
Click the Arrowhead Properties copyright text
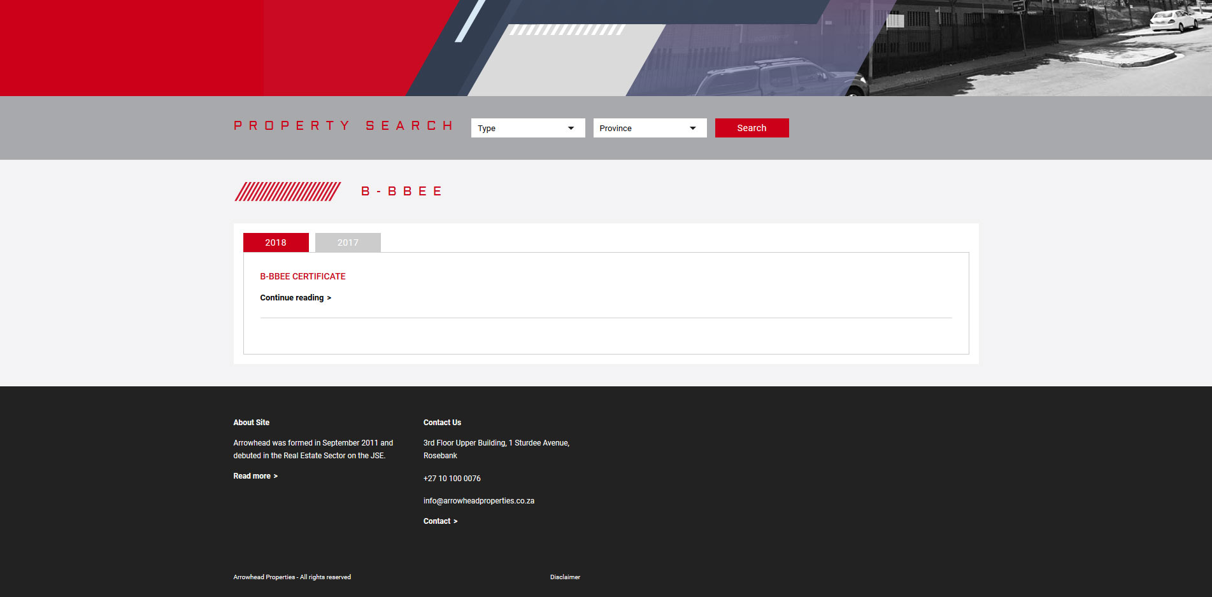pos(292,577)
